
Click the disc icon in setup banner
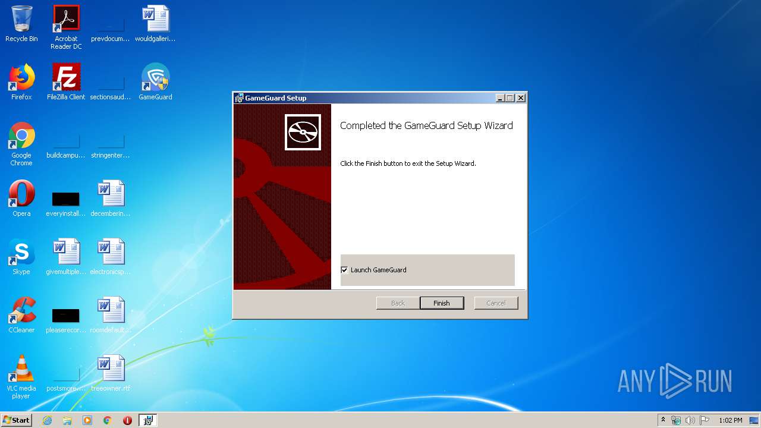(303, 132)
